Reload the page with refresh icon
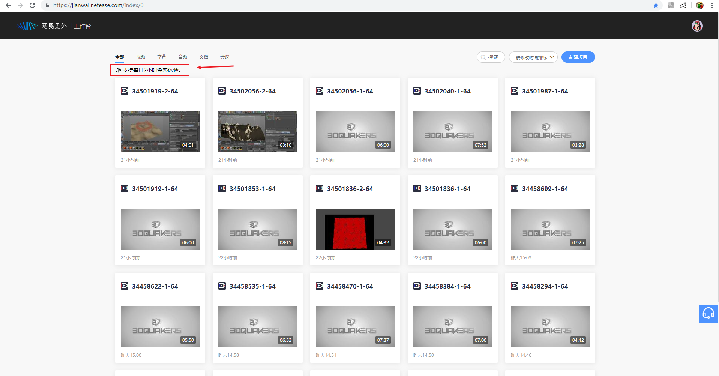 pyautogui.click(x=32, y=5)
